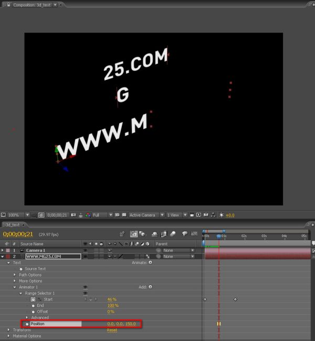Click the Transform Reset link
This screenshot has height=341, width=315.
112,330
